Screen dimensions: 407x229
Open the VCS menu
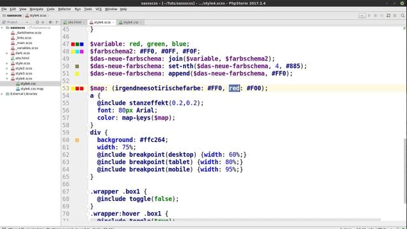(x=99, y=9)
